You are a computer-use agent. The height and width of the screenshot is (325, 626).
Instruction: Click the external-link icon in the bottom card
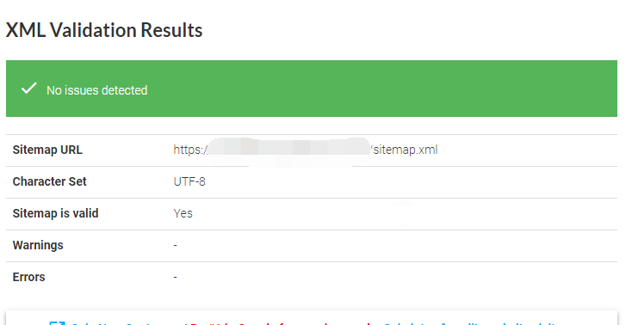tap(57, 322)
